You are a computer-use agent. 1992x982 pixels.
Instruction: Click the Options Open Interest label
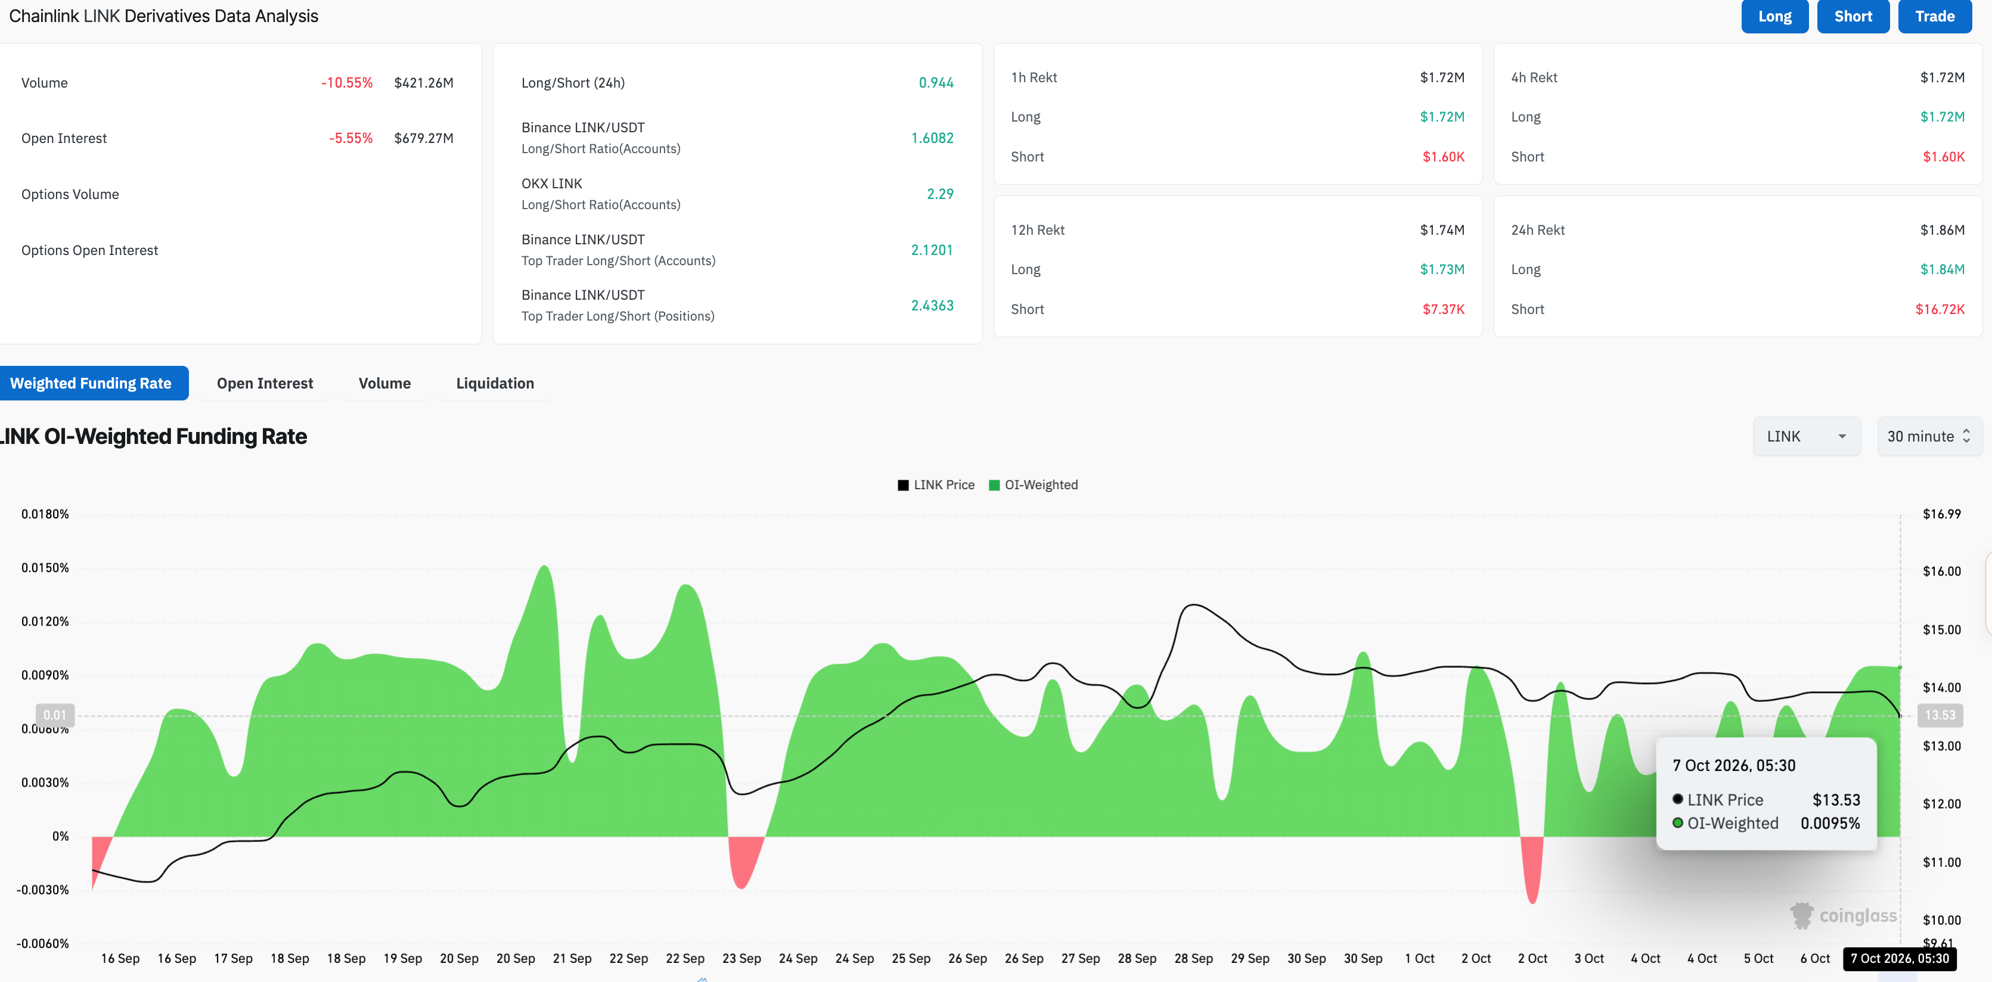pos(89,250)
